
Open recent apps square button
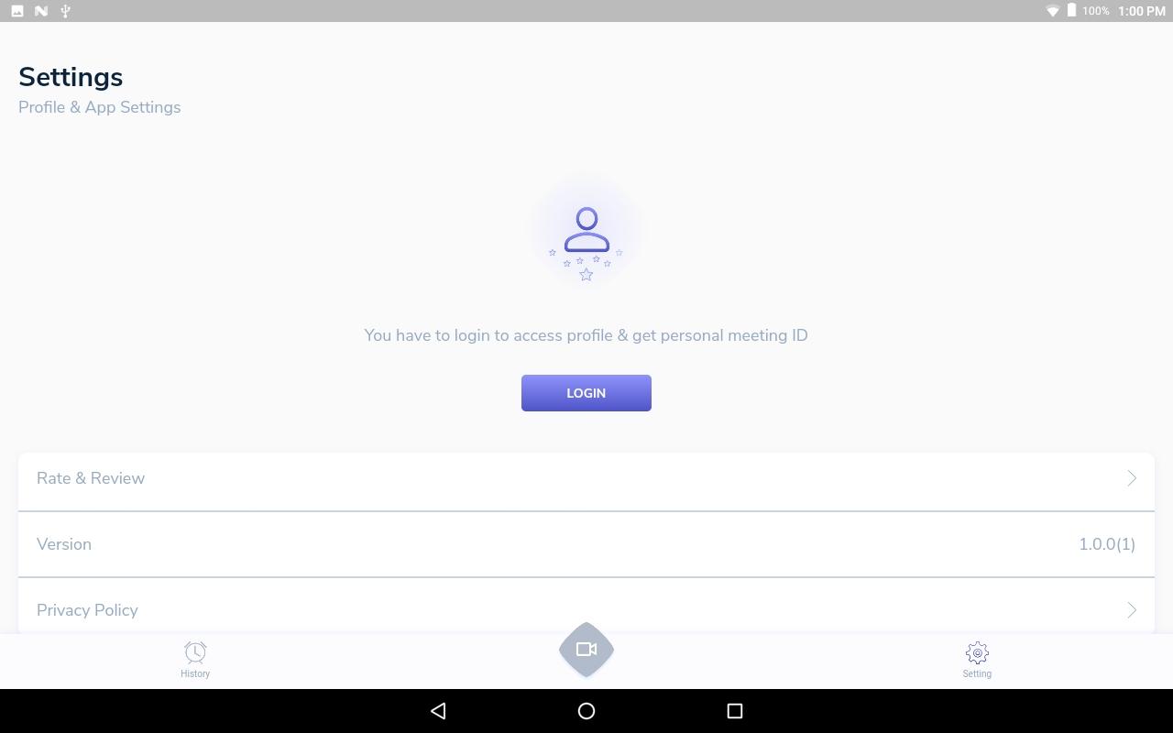point(734,711)
